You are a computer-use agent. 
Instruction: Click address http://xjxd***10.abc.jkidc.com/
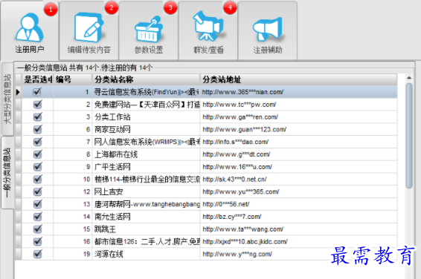[x=245, y=242]
